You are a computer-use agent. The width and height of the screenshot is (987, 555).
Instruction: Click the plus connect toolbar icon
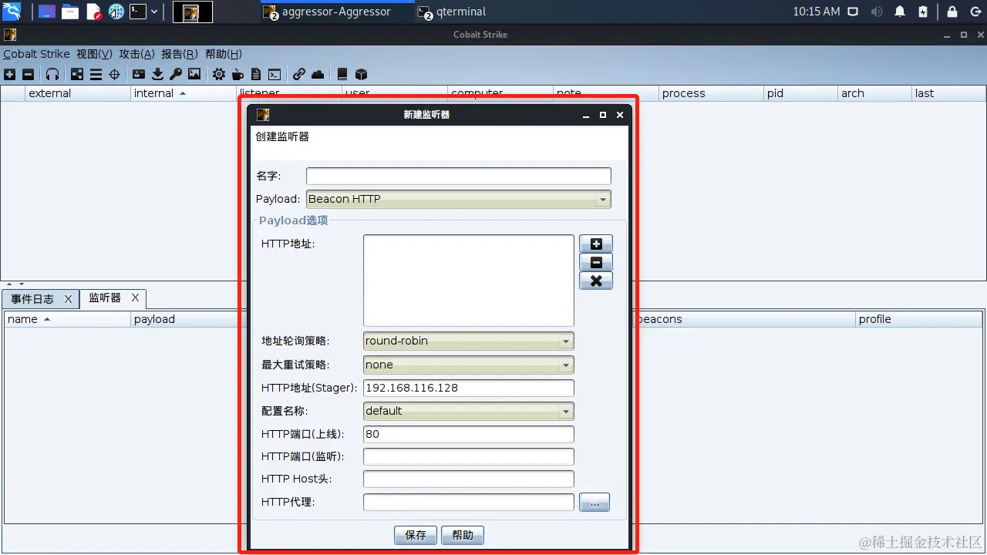point(9,74)
